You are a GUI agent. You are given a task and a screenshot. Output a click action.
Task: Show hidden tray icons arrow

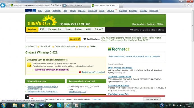point(167,105)
